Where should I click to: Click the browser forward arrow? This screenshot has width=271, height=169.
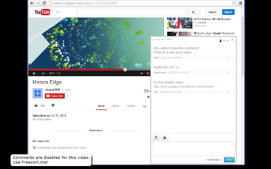tap(38, 3)
